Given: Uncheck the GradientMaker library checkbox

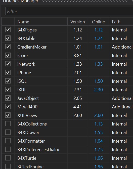Looking at the screenshot, I should pos(8,47).
